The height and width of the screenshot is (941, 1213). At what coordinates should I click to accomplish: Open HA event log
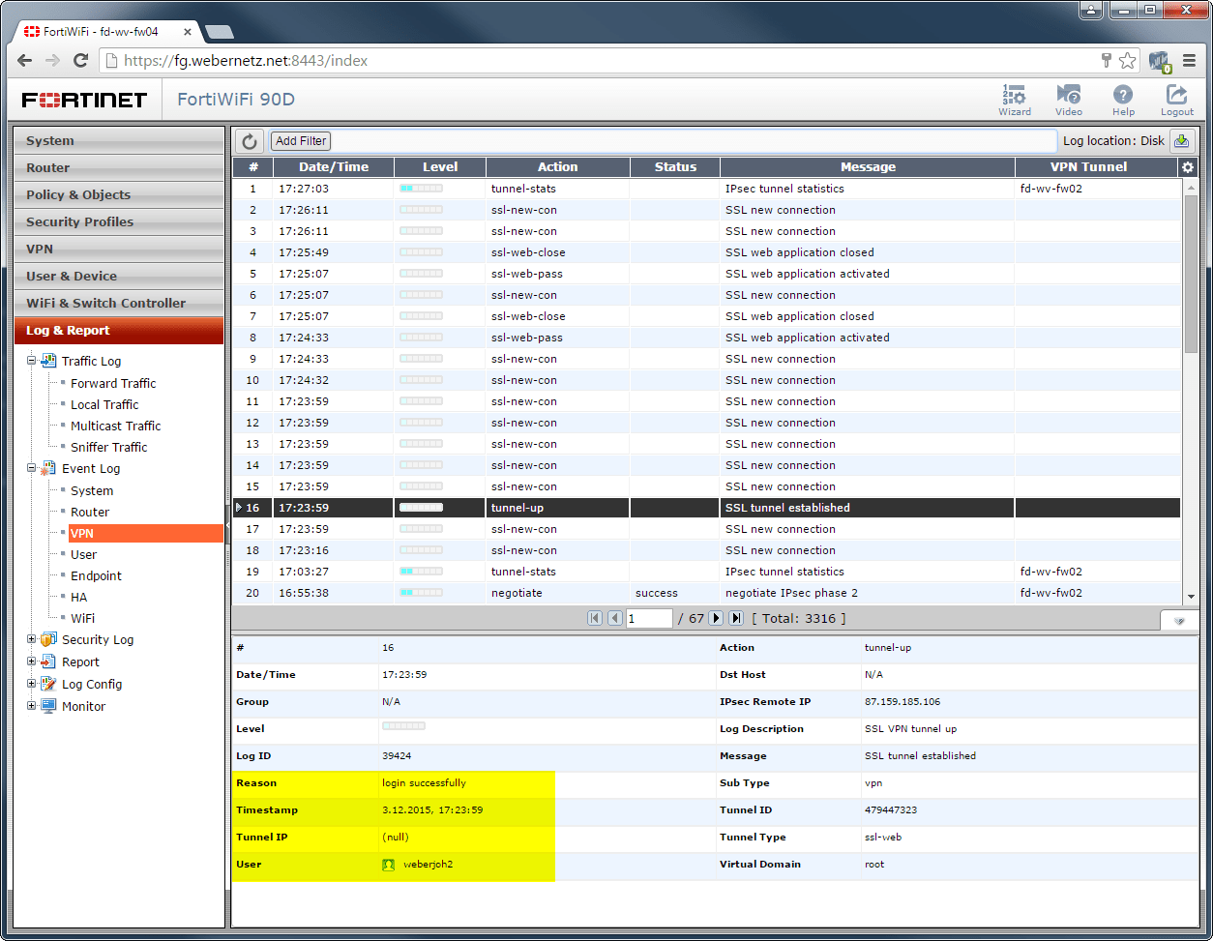point(78,597)
